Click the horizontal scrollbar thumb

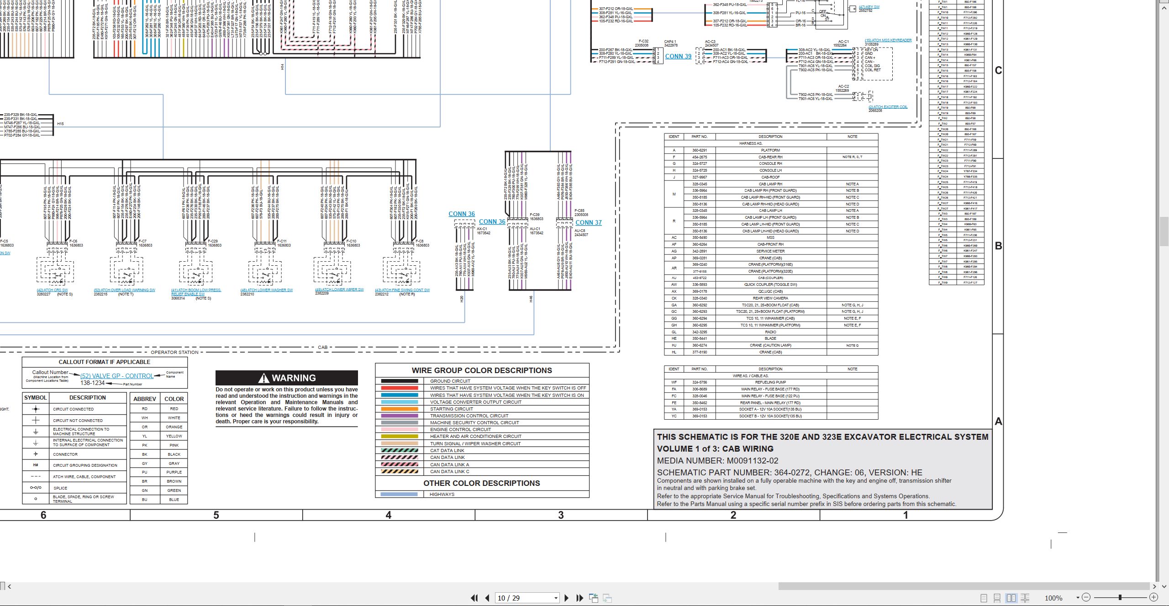(964, 586)
